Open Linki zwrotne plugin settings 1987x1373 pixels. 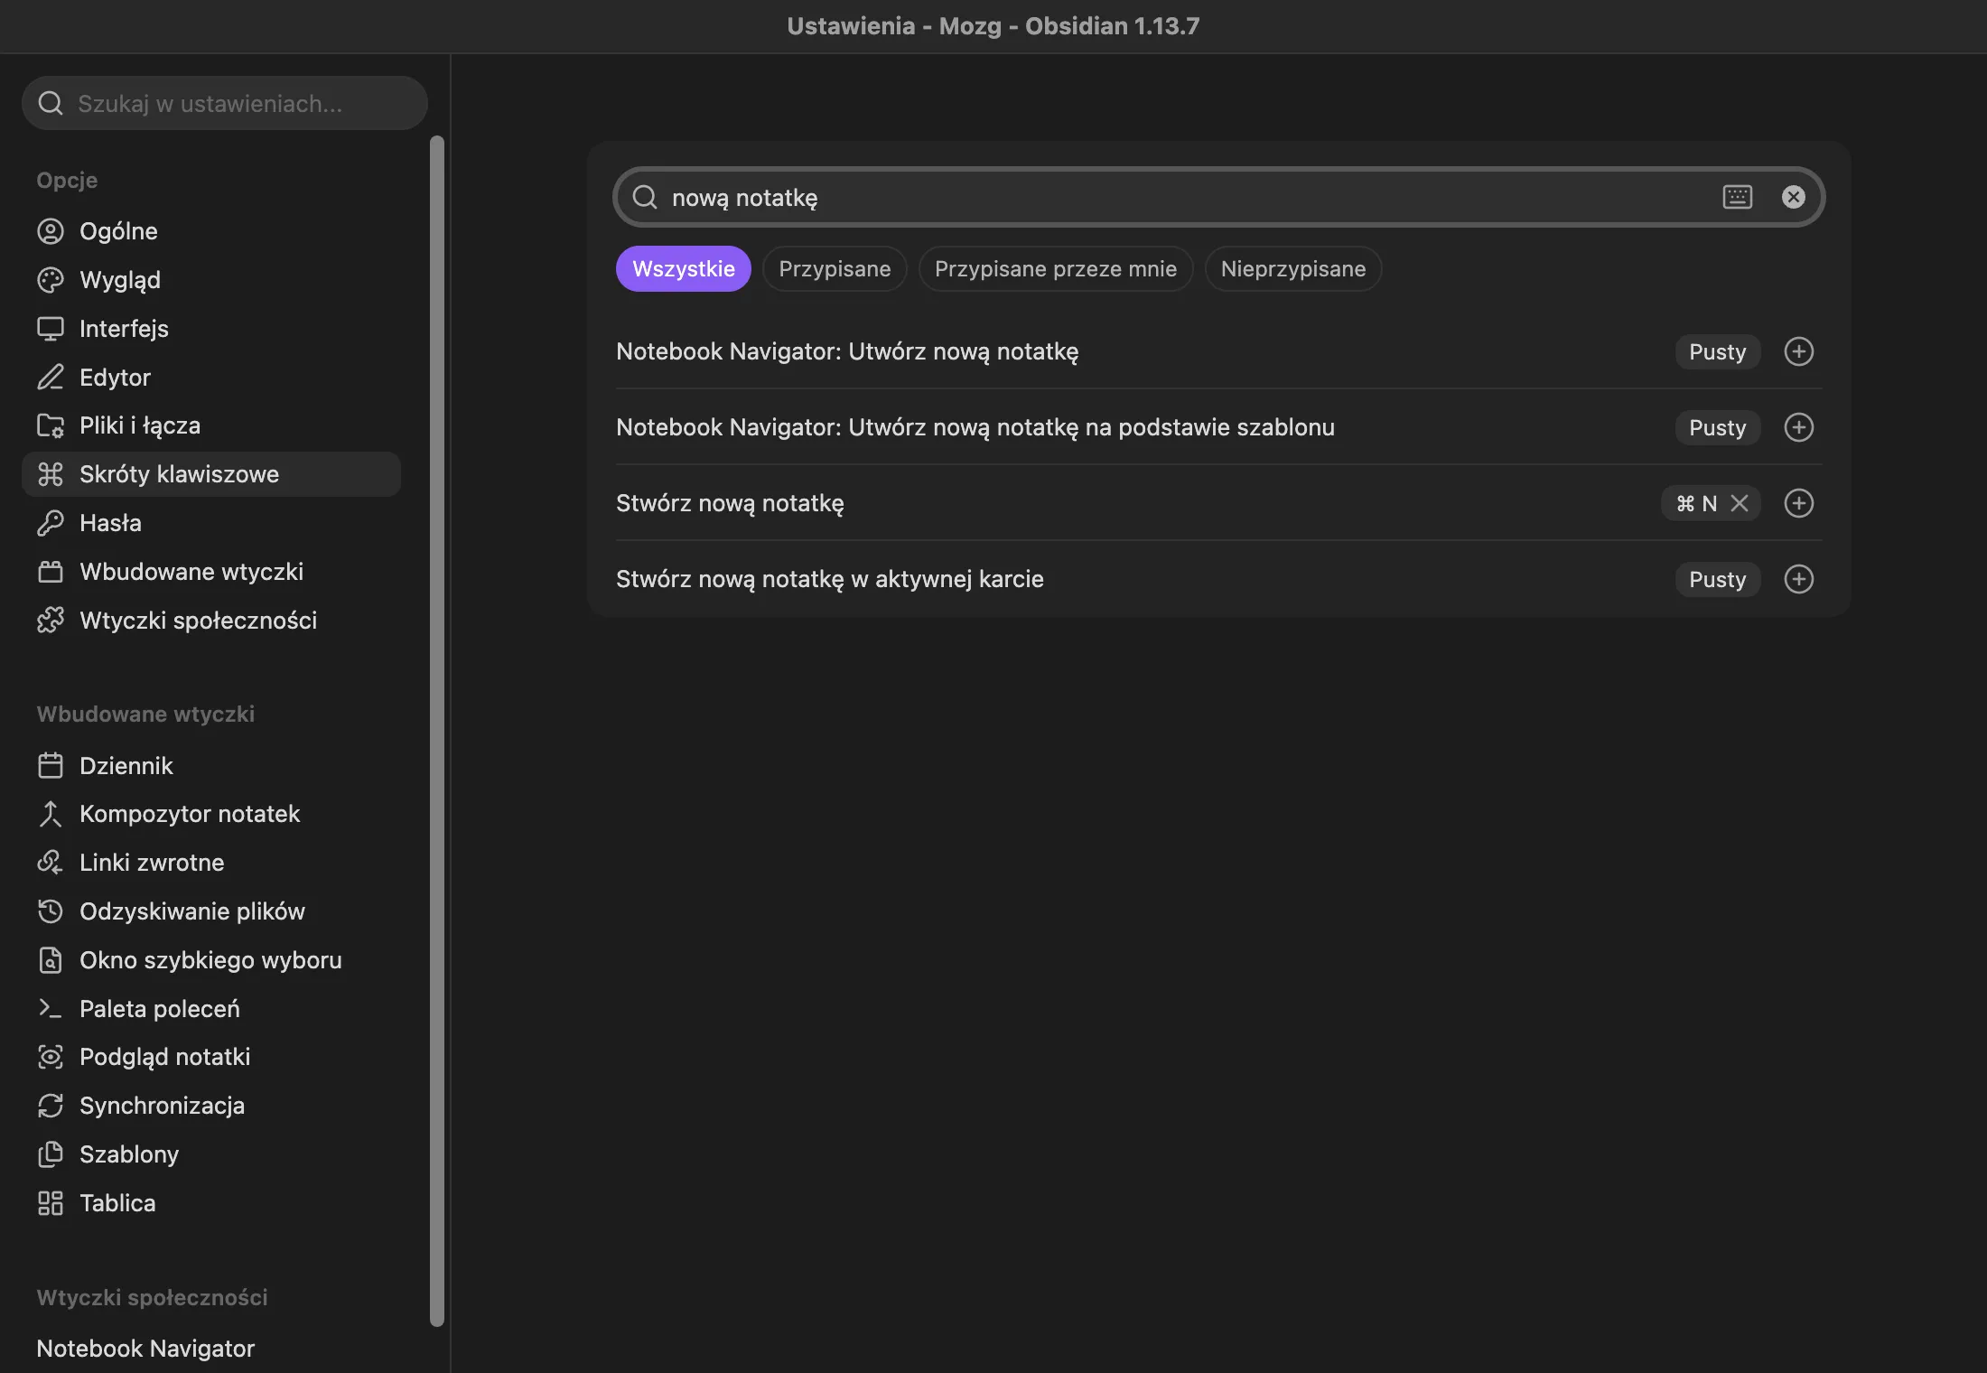[211, 863]
